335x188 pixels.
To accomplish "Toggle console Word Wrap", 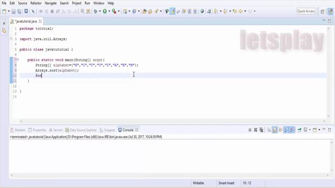I will 281,130.
